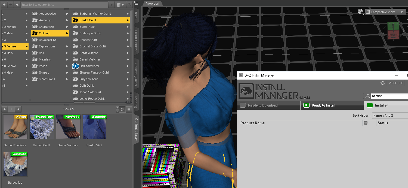
Task: Click the navigate up one level arrow
Action: tap(17, 5)
